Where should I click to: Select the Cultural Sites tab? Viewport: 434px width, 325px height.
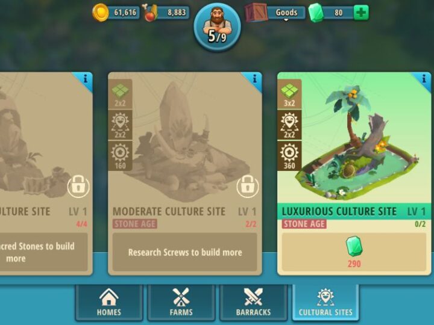[325, 302]
